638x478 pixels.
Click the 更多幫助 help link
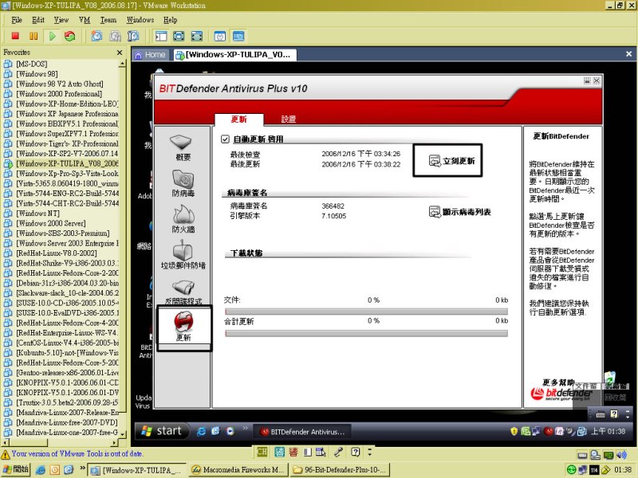[557, 382]
